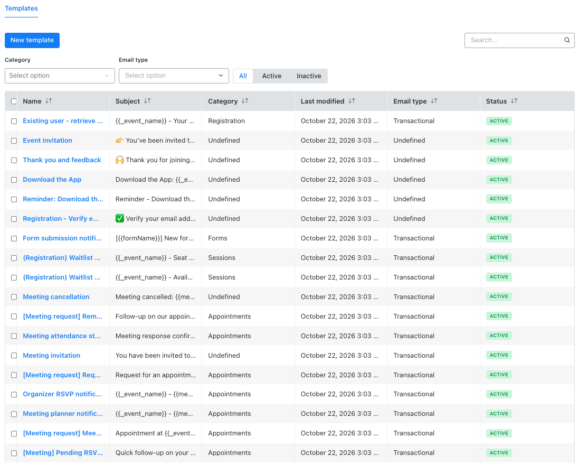578x465 pixels.
Task: Open the Meeting attendance st template
Action: click(x=62, y=336)
